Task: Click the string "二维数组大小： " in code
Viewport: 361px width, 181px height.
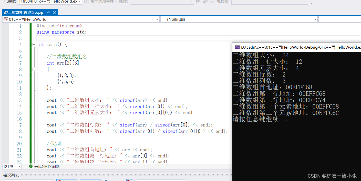Action: (88, 100)
